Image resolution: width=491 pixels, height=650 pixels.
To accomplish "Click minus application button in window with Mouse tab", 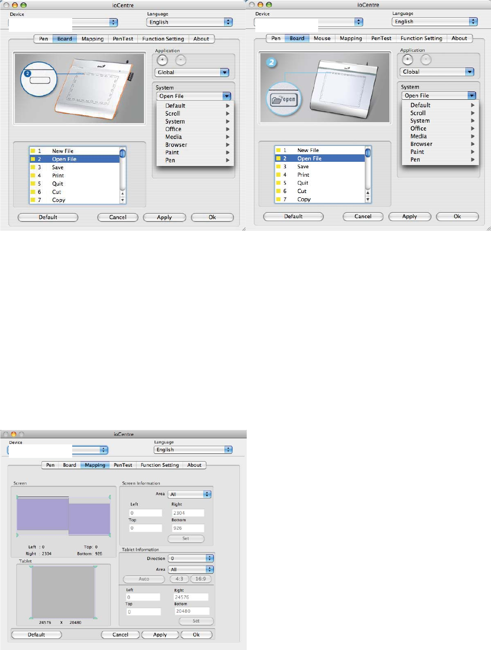I will point(426,60).
